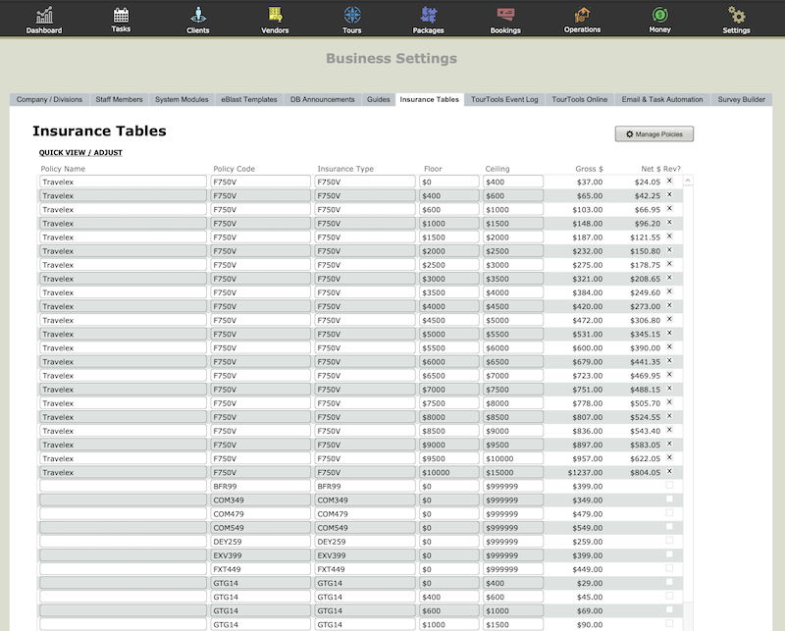Screen dimensions: 785x631
Task: Select the Policy Code field showing BFR99
Action: tap(263, 486)
